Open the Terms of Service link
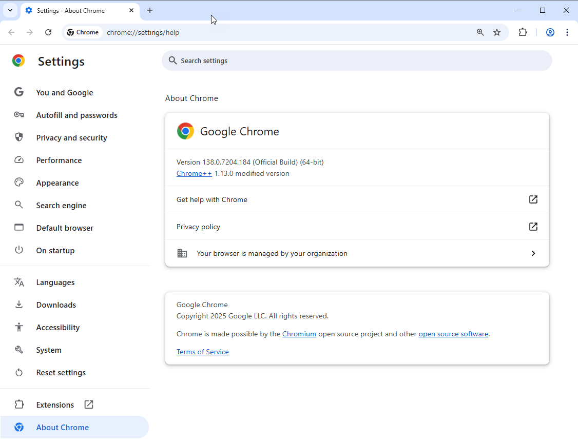The width and height of the screenshot is (578, 444). [x=202, y=352]
